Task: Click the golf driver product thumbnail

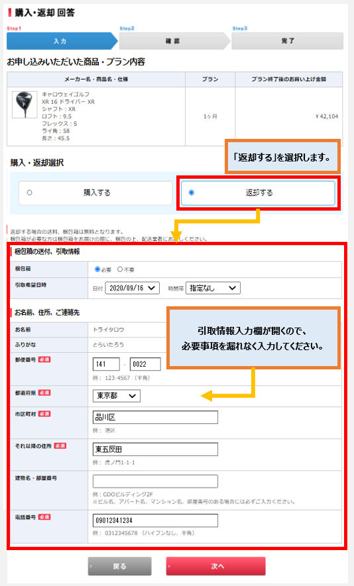Action: [x=25, y=105]
